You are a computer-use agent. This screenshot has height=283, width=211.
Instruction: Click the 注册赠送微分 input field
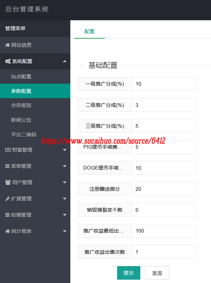164,189
